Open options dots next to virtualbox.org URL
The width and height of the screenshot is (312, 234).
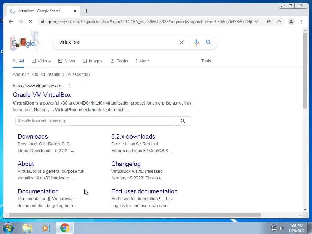69,86
